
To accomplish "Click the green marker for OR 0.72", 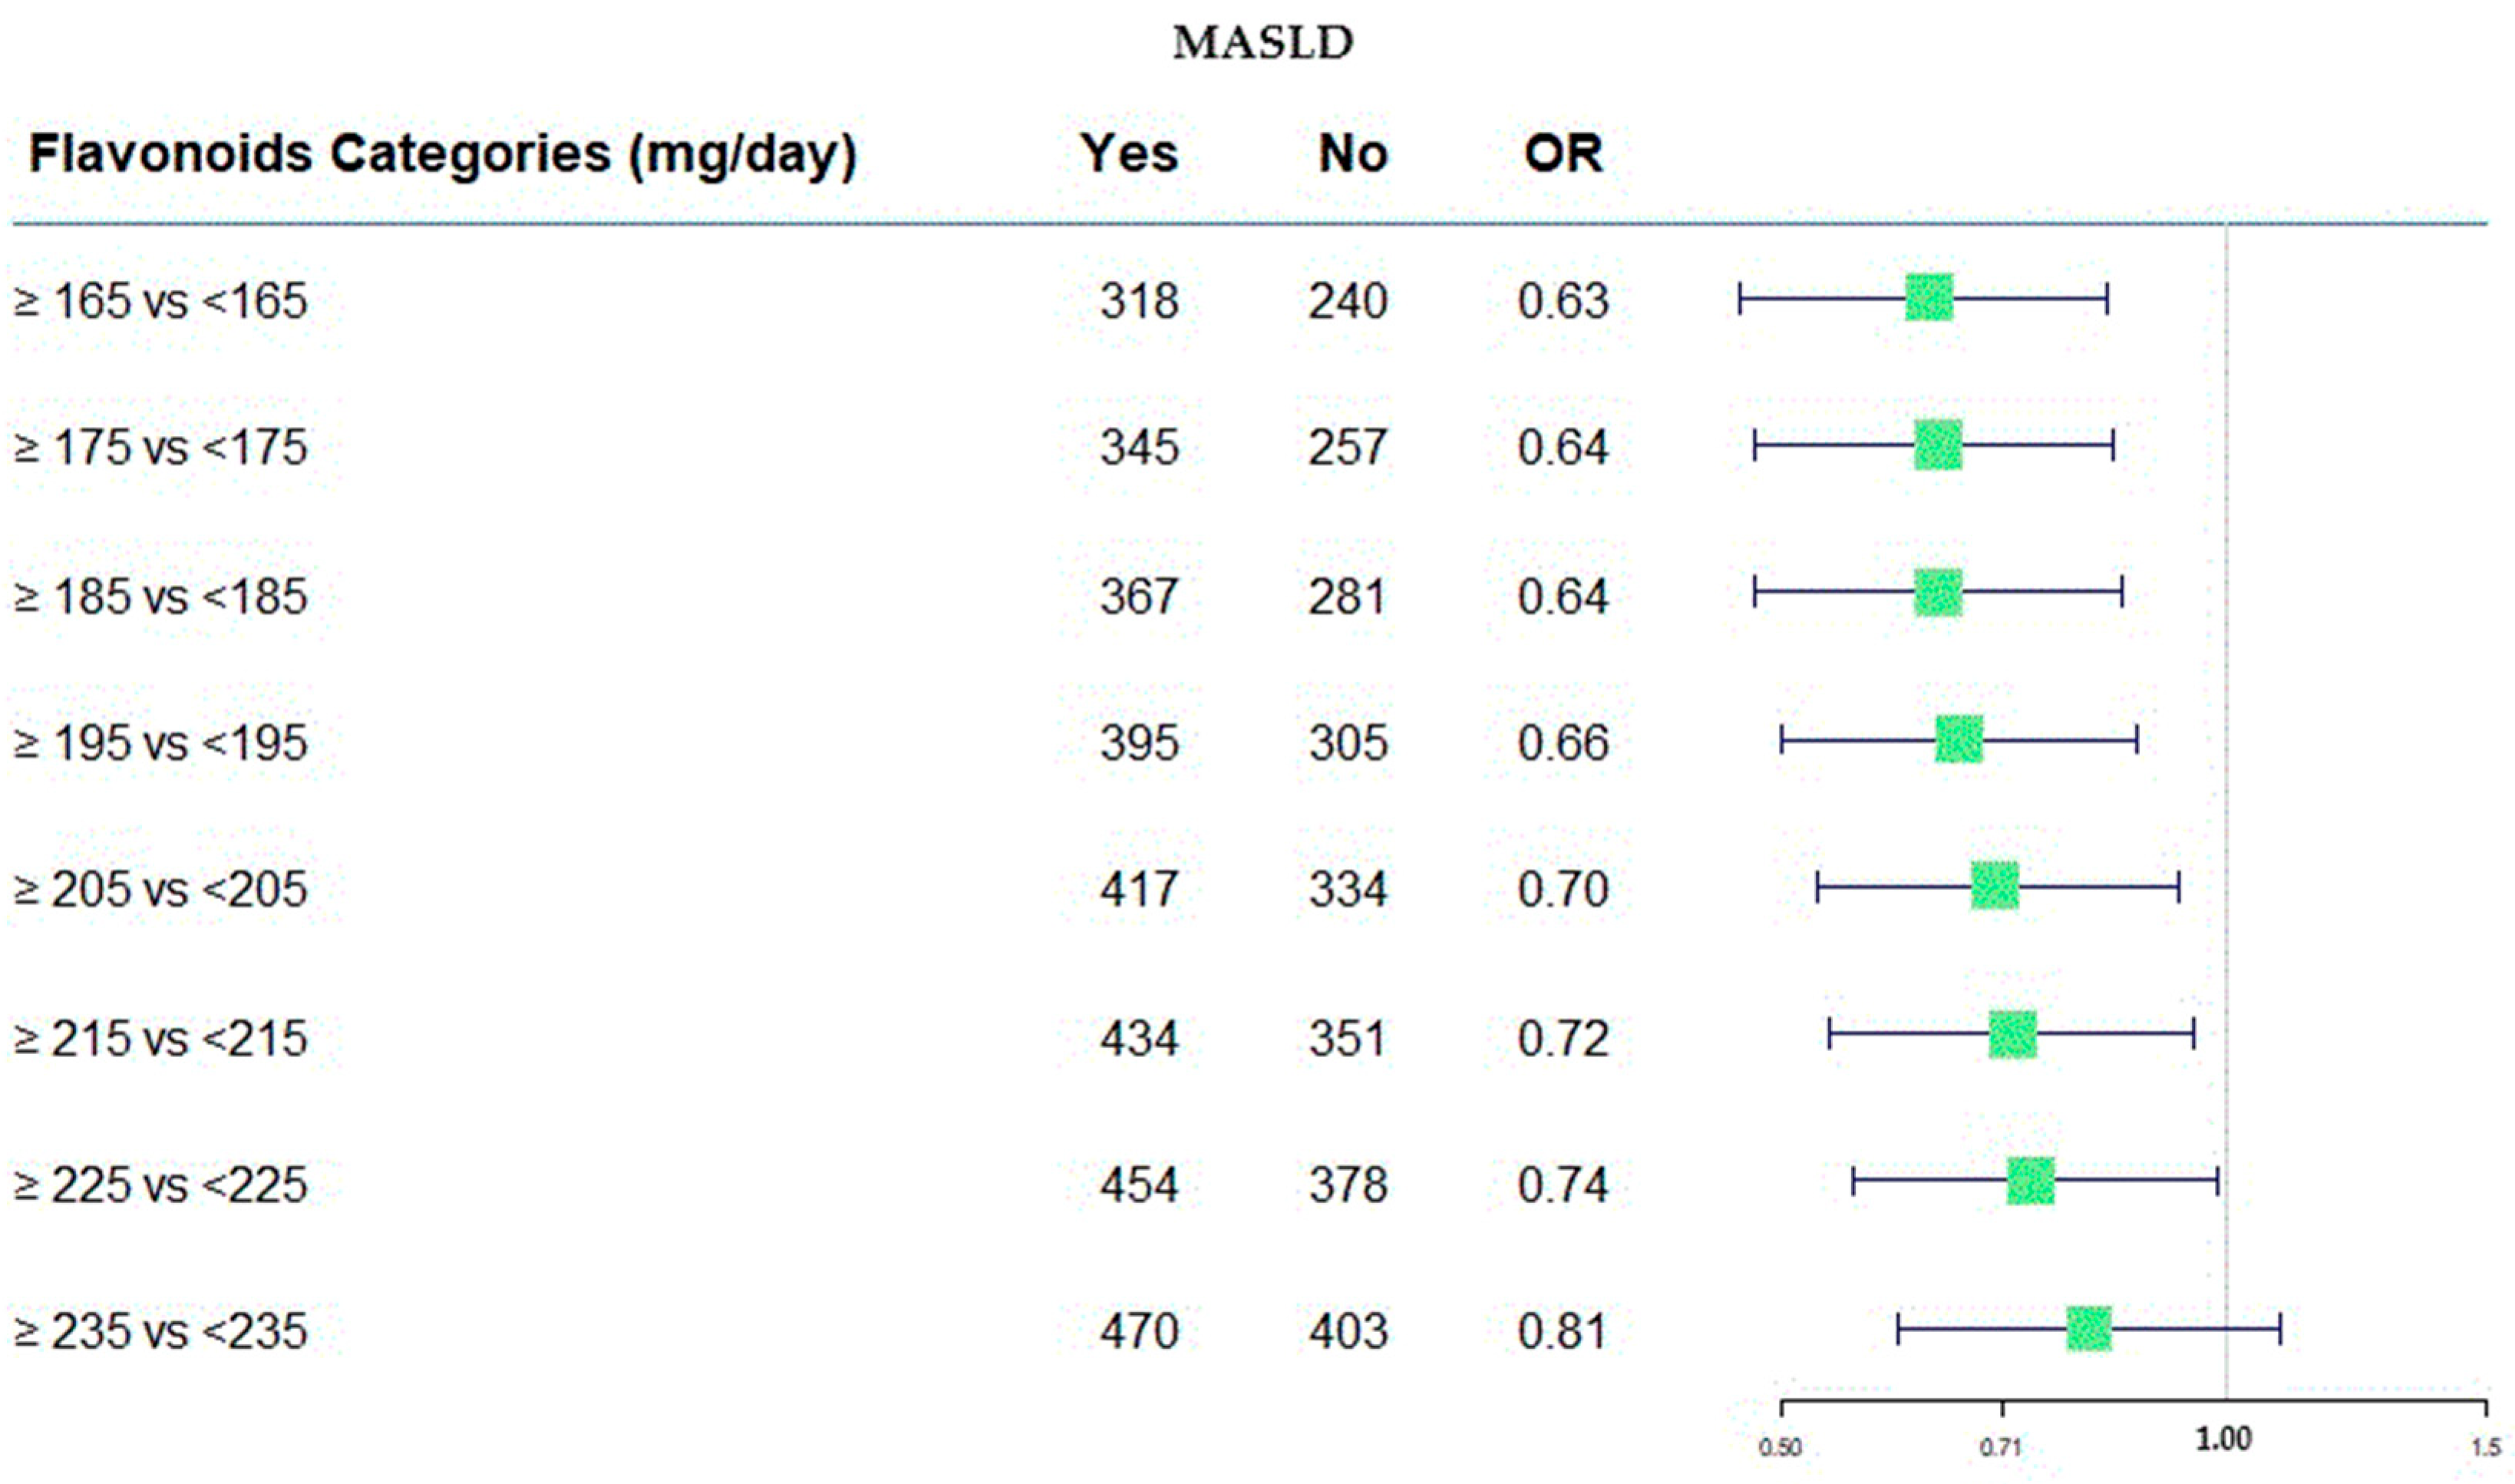I will [x=2012, y=1034].
